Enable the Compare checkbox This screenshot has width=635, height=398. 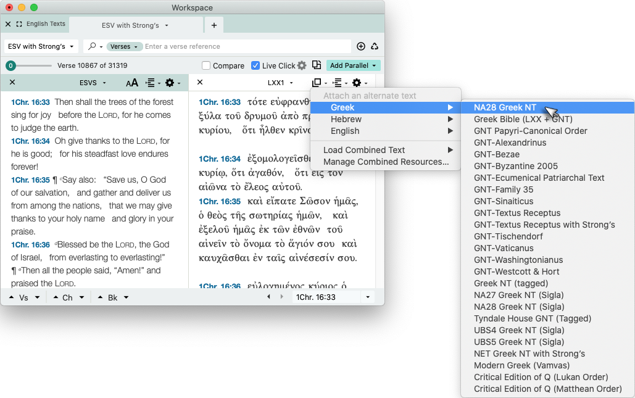[207, 66]
